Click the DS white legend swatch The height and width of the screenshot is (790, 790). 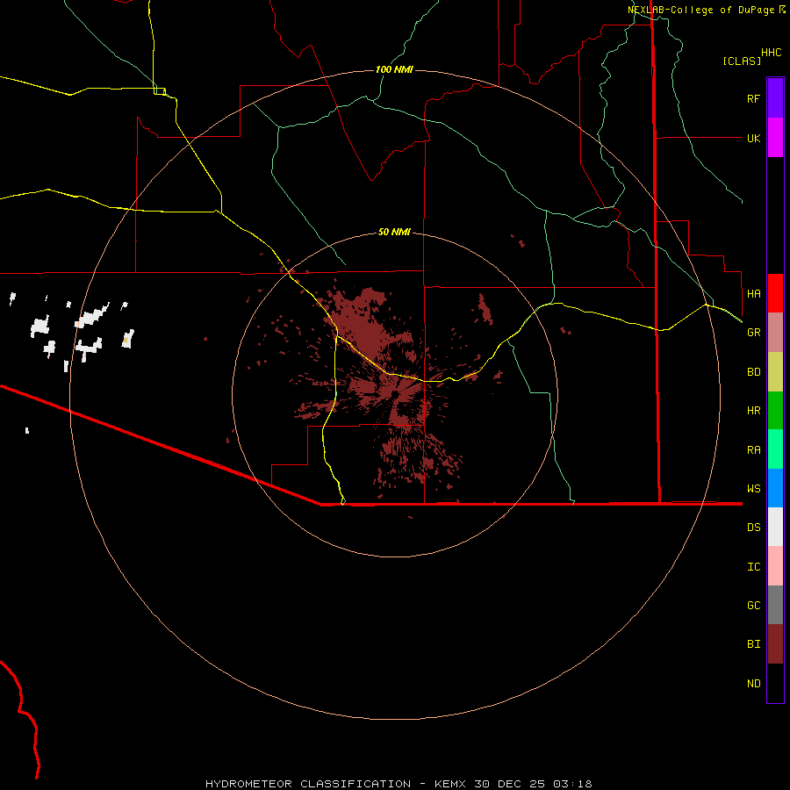(x=775, y=527)
